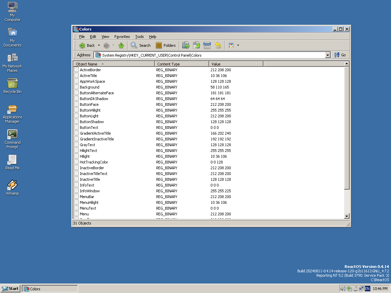Open the File menu
This screenshot has width=391, height=293.
pos(82,37)
